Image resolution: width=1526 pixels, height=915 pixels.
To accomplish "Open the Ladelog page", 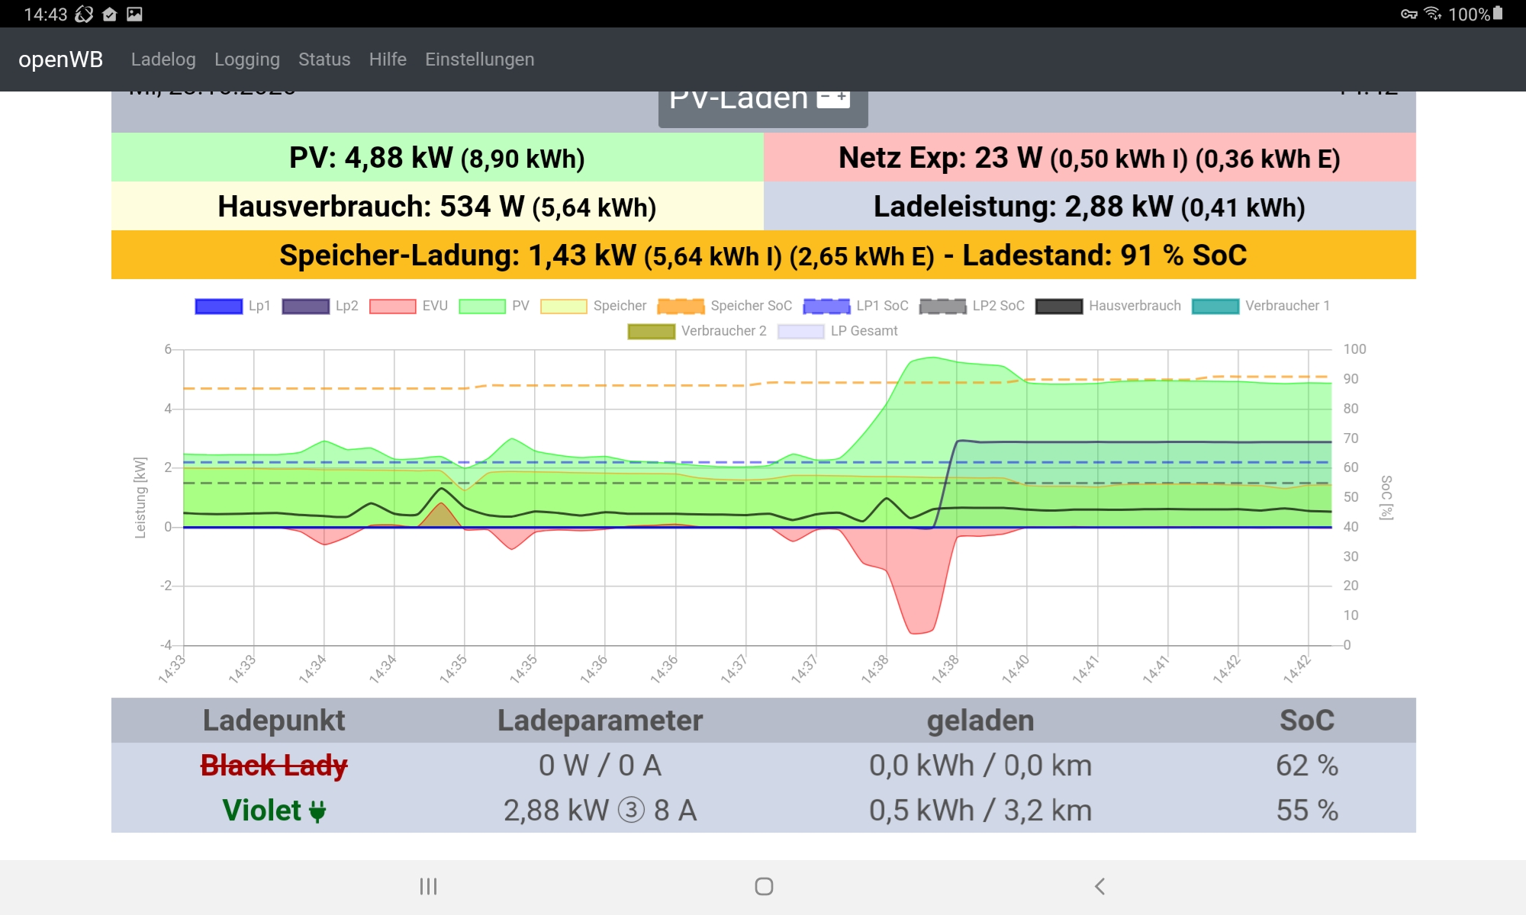I will tap(163, 59).
